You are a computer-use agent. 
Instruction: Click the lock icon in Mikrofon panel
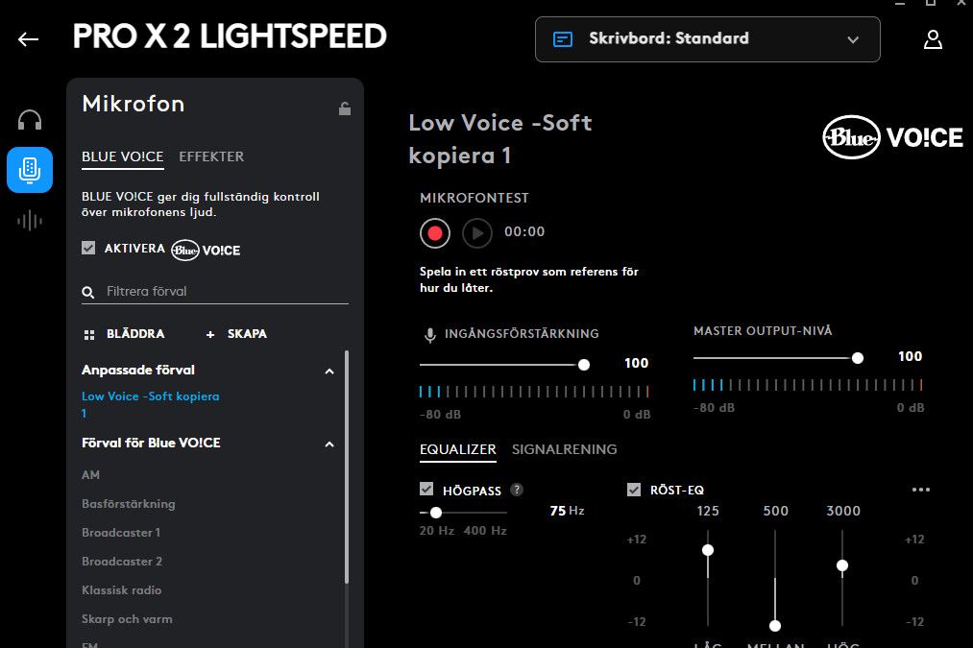(345, 108)
